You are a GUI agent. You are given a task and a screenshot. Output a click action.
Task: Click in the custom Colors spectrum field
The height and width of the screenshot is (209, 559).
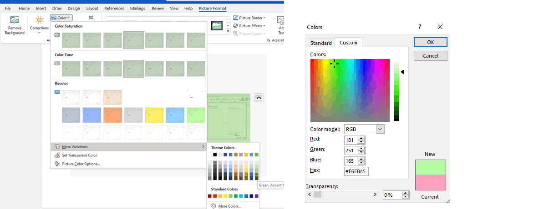tap(350, 90)
